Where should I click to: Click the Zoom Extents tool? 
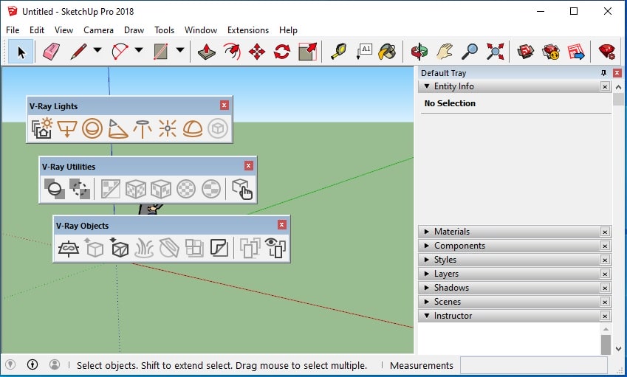point(495,52)
